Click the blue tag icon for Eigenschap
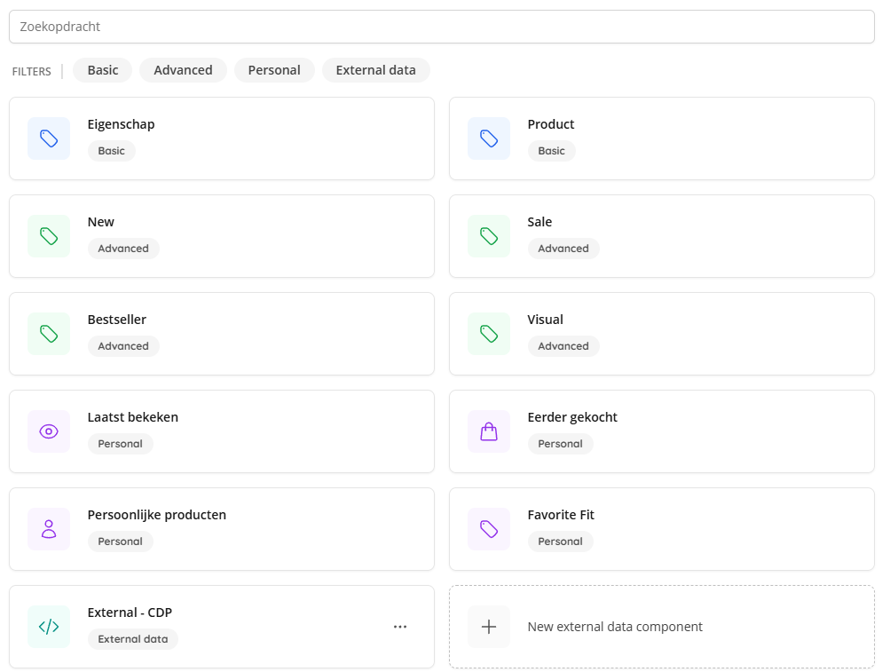This screenshot has height=672, width=882. point(49,138)
